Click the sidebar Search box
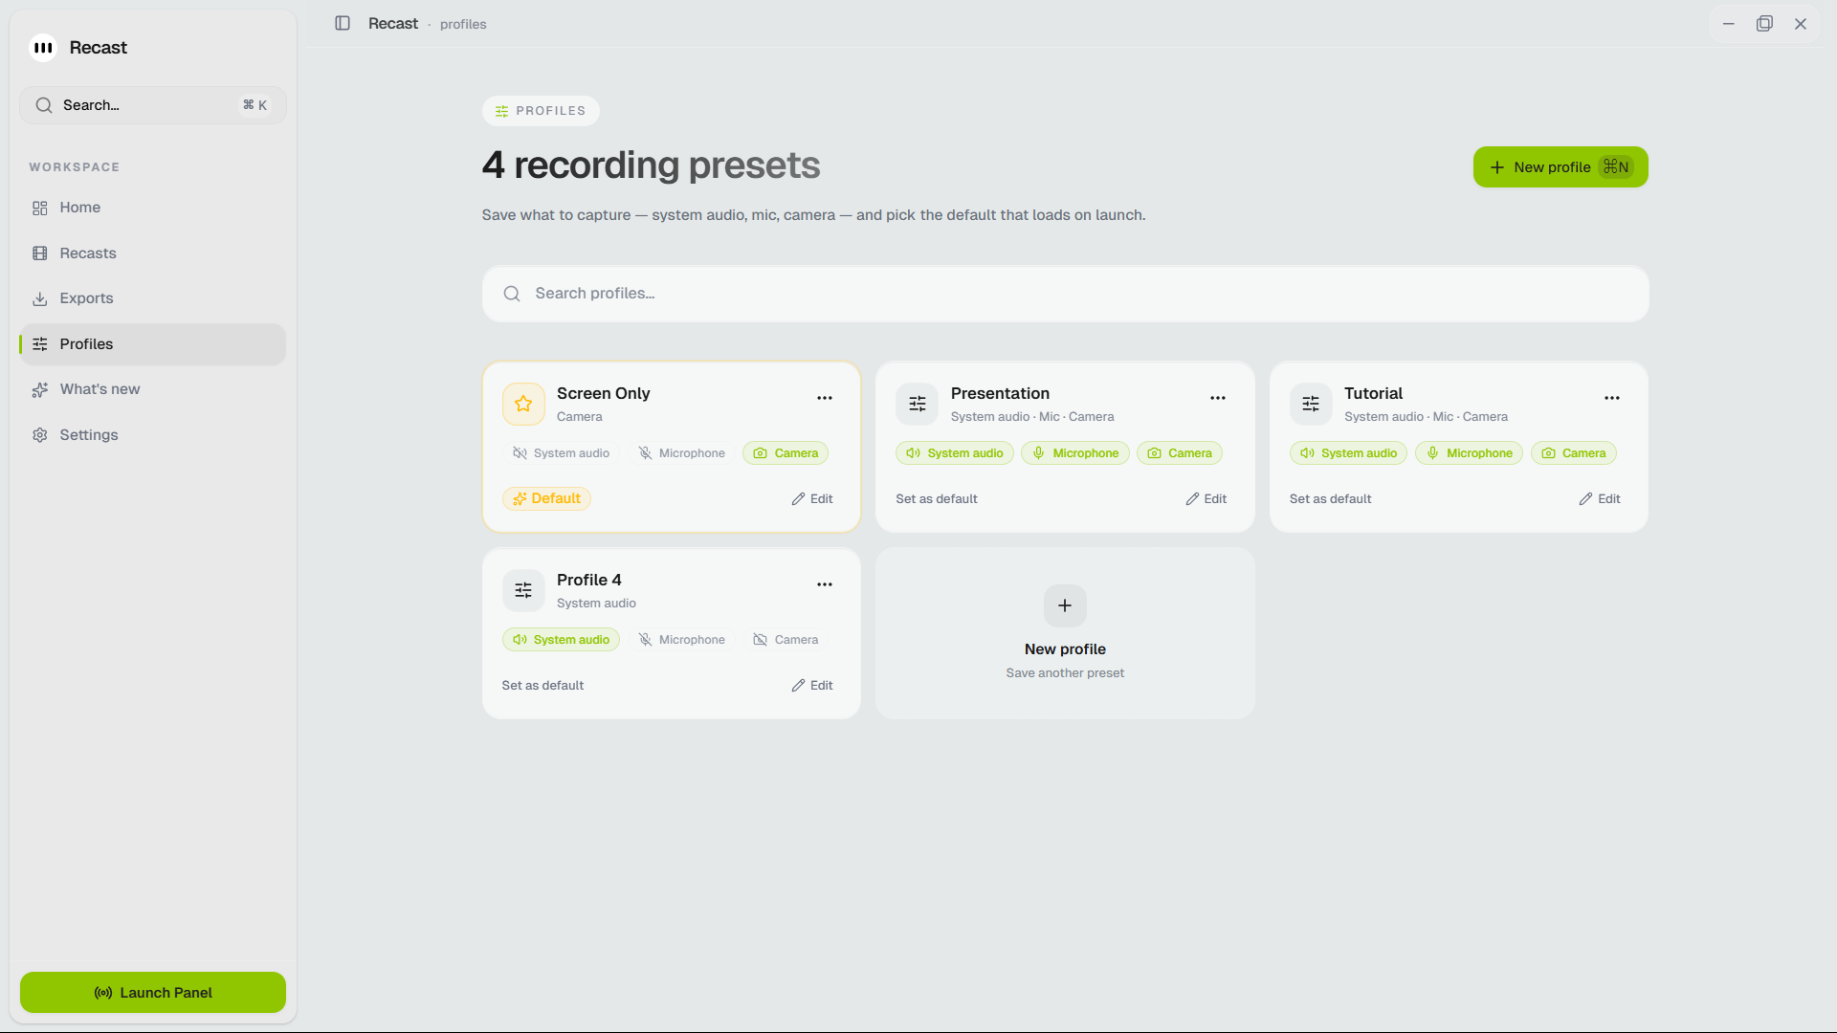Image resolution: width=1837 pixels, height=1033 pixels. click(x=153, y=105)
